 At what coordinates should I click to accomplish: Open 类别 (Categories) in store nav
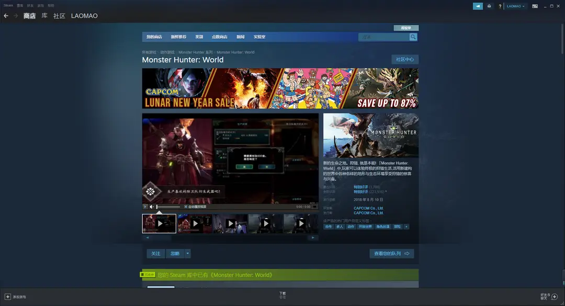(x=199, y=37)
